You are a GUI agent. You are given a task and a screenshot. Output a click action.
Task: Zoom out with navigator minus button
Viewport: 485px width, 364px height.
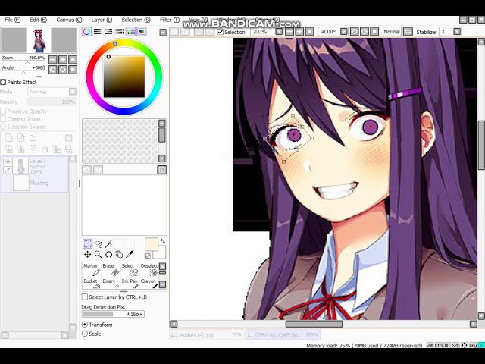pyautogui.click(x=53, y=60)
